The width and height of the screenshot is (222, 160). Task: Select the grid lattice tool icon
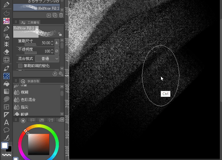6,60
